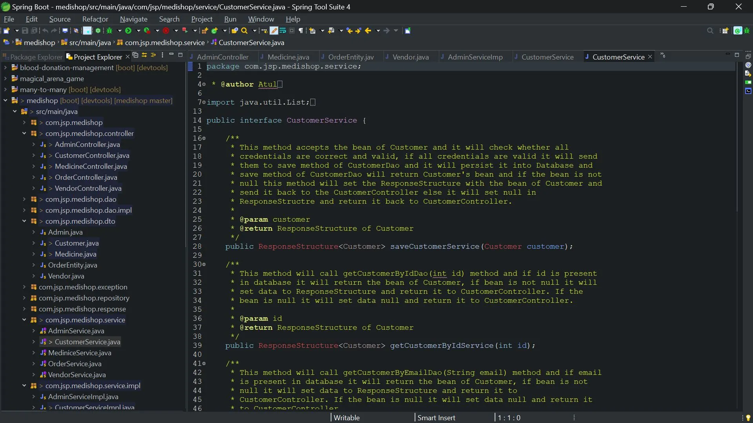Click the Save icon in toolbar
753x423 pixels.
tap(25, 31)
